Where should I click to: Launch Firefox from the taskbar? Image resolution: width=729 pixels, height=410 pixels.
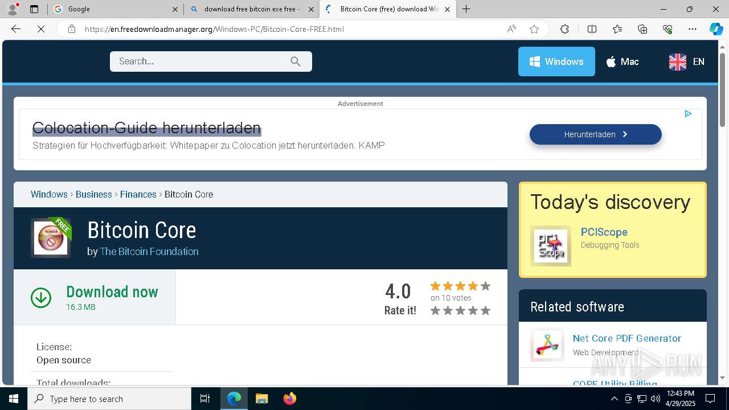289,399
